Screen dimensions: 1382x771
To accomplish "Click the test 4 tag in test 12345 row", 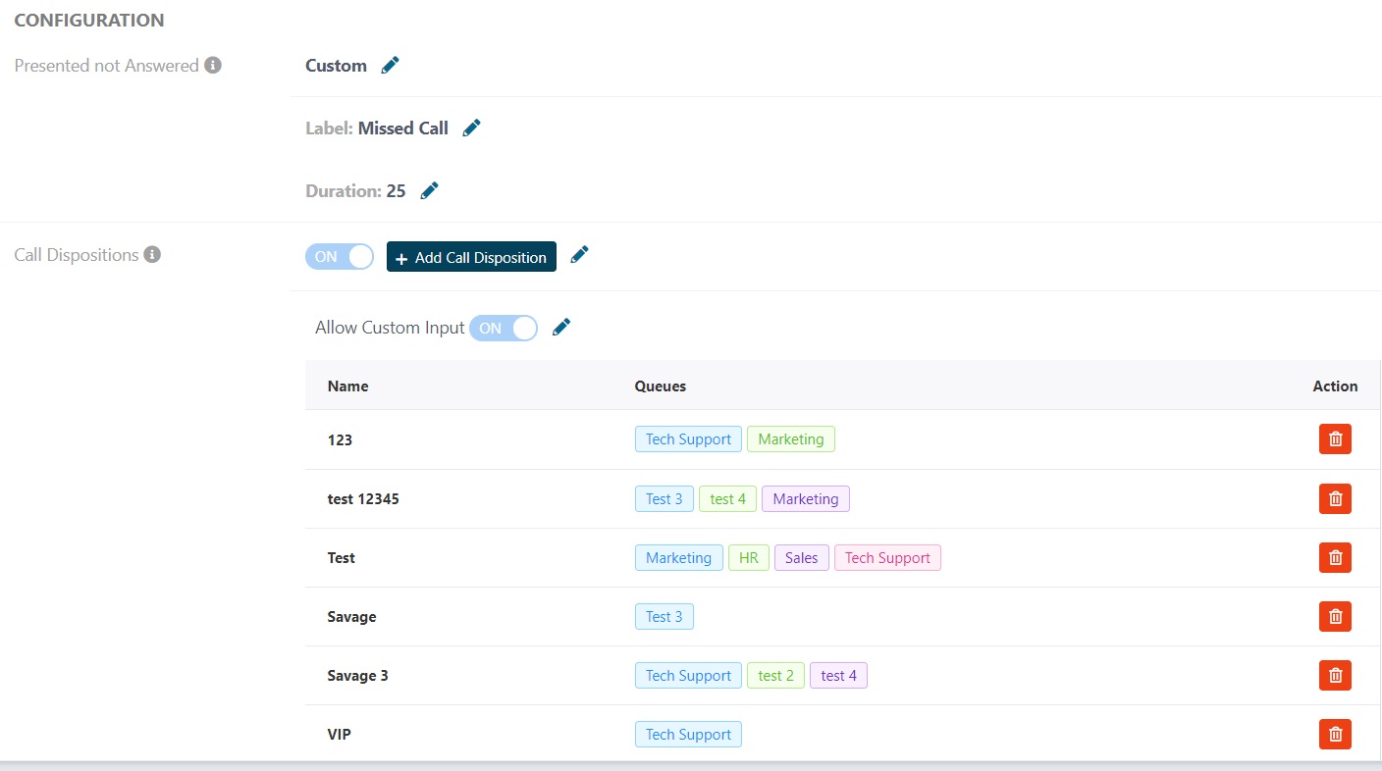I will click(728, 498).
